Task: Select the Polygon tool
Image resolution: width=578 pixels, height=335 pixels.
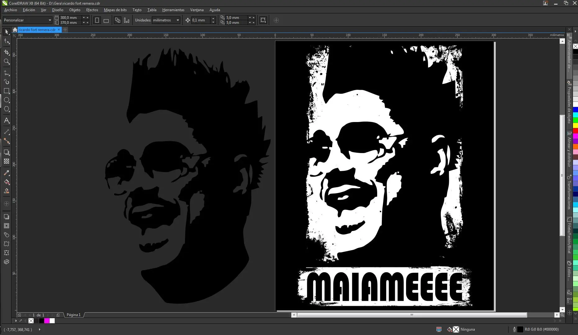Action: pos(7,109)
